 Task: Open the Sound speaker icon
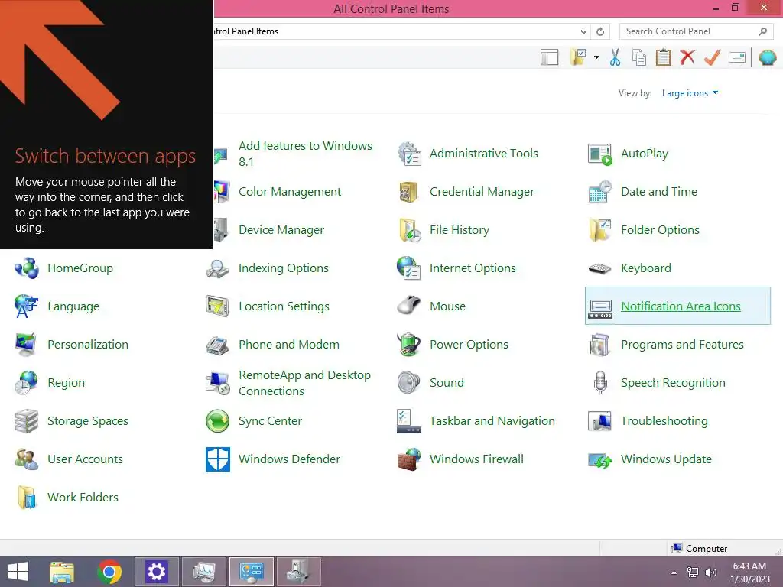tap(409, 383)
